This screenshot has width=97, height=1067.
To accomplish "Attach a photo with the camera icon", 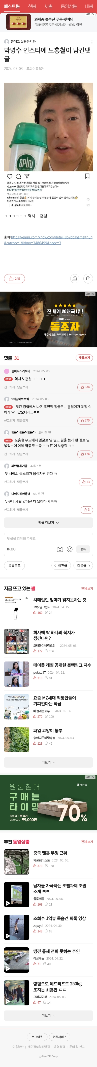I will point(60,549).
